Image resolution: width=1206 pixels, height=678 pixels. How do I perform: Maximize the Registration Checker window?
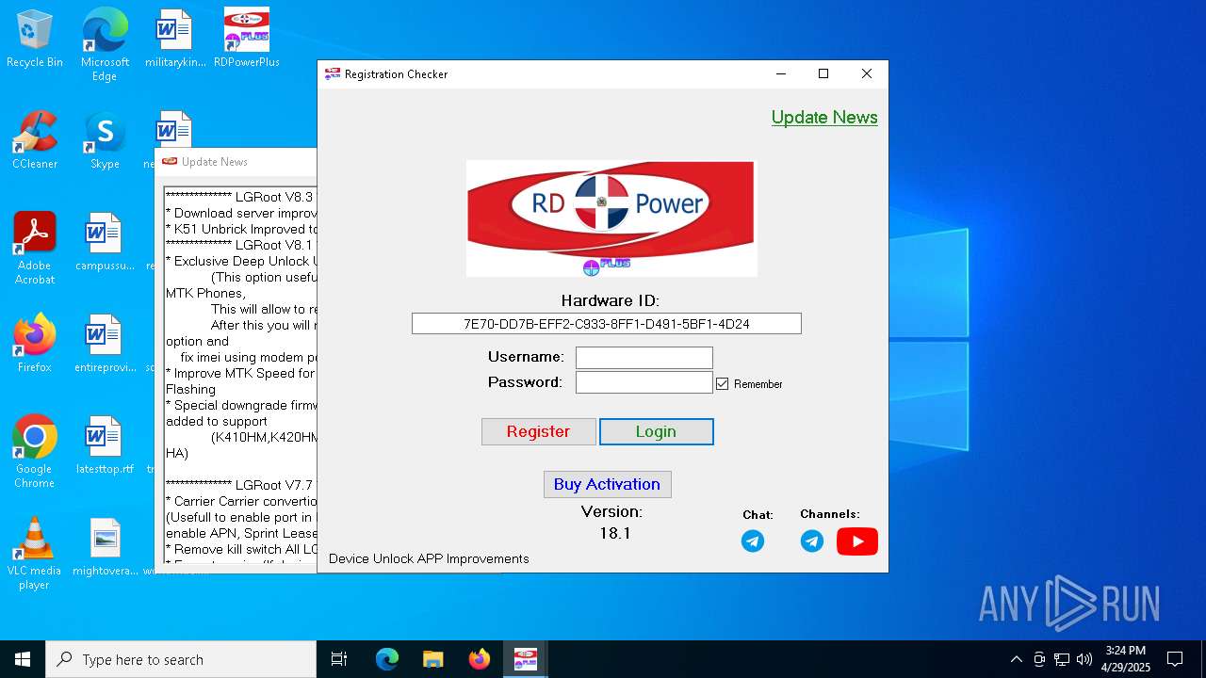point(823,73)
